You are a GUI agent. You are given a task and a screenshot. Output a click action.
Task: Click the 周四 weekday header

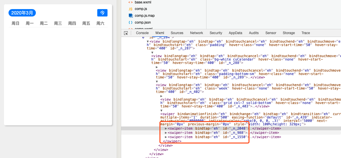[x=72, y=23]
